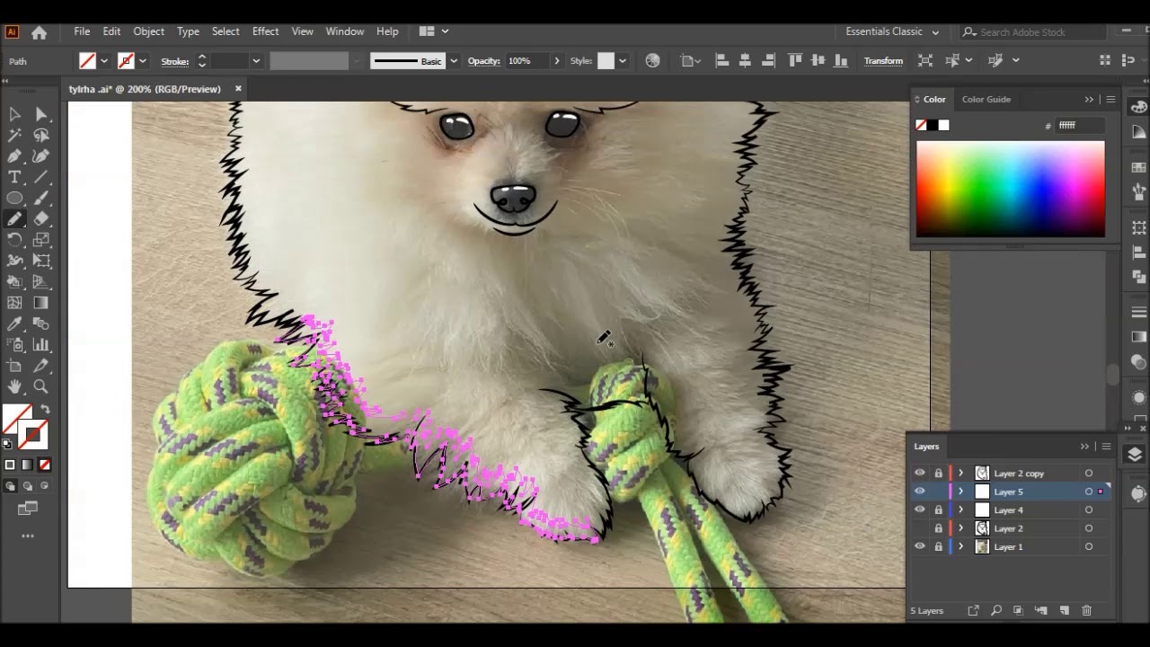The height and width of the screenshot is (647, 1150).
Task: Hide Layer 1 visibility eye
Action: click(x=919, y=546)
